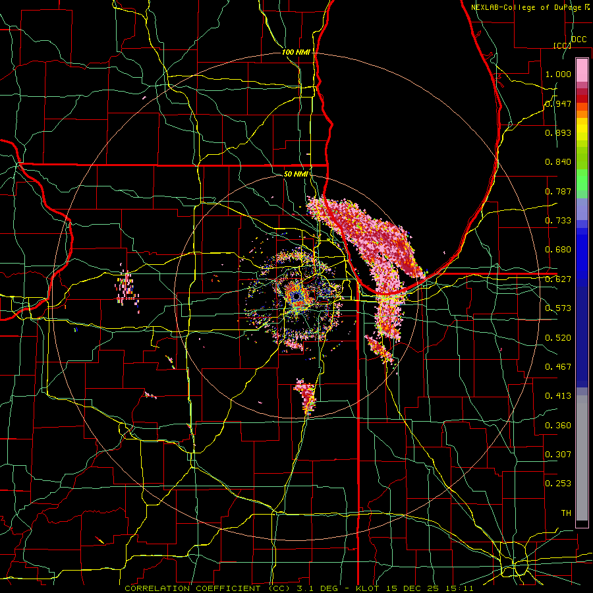Click the blue radar site center

(296, 297)
